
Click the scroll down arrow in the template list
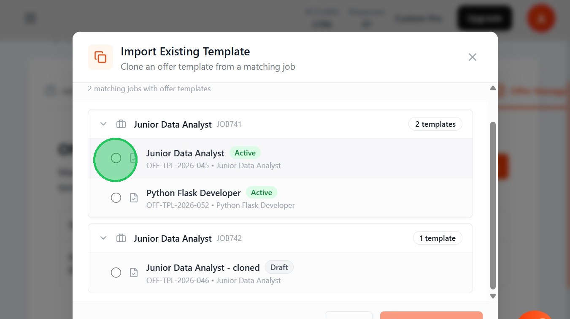click(x=493, y=296)
